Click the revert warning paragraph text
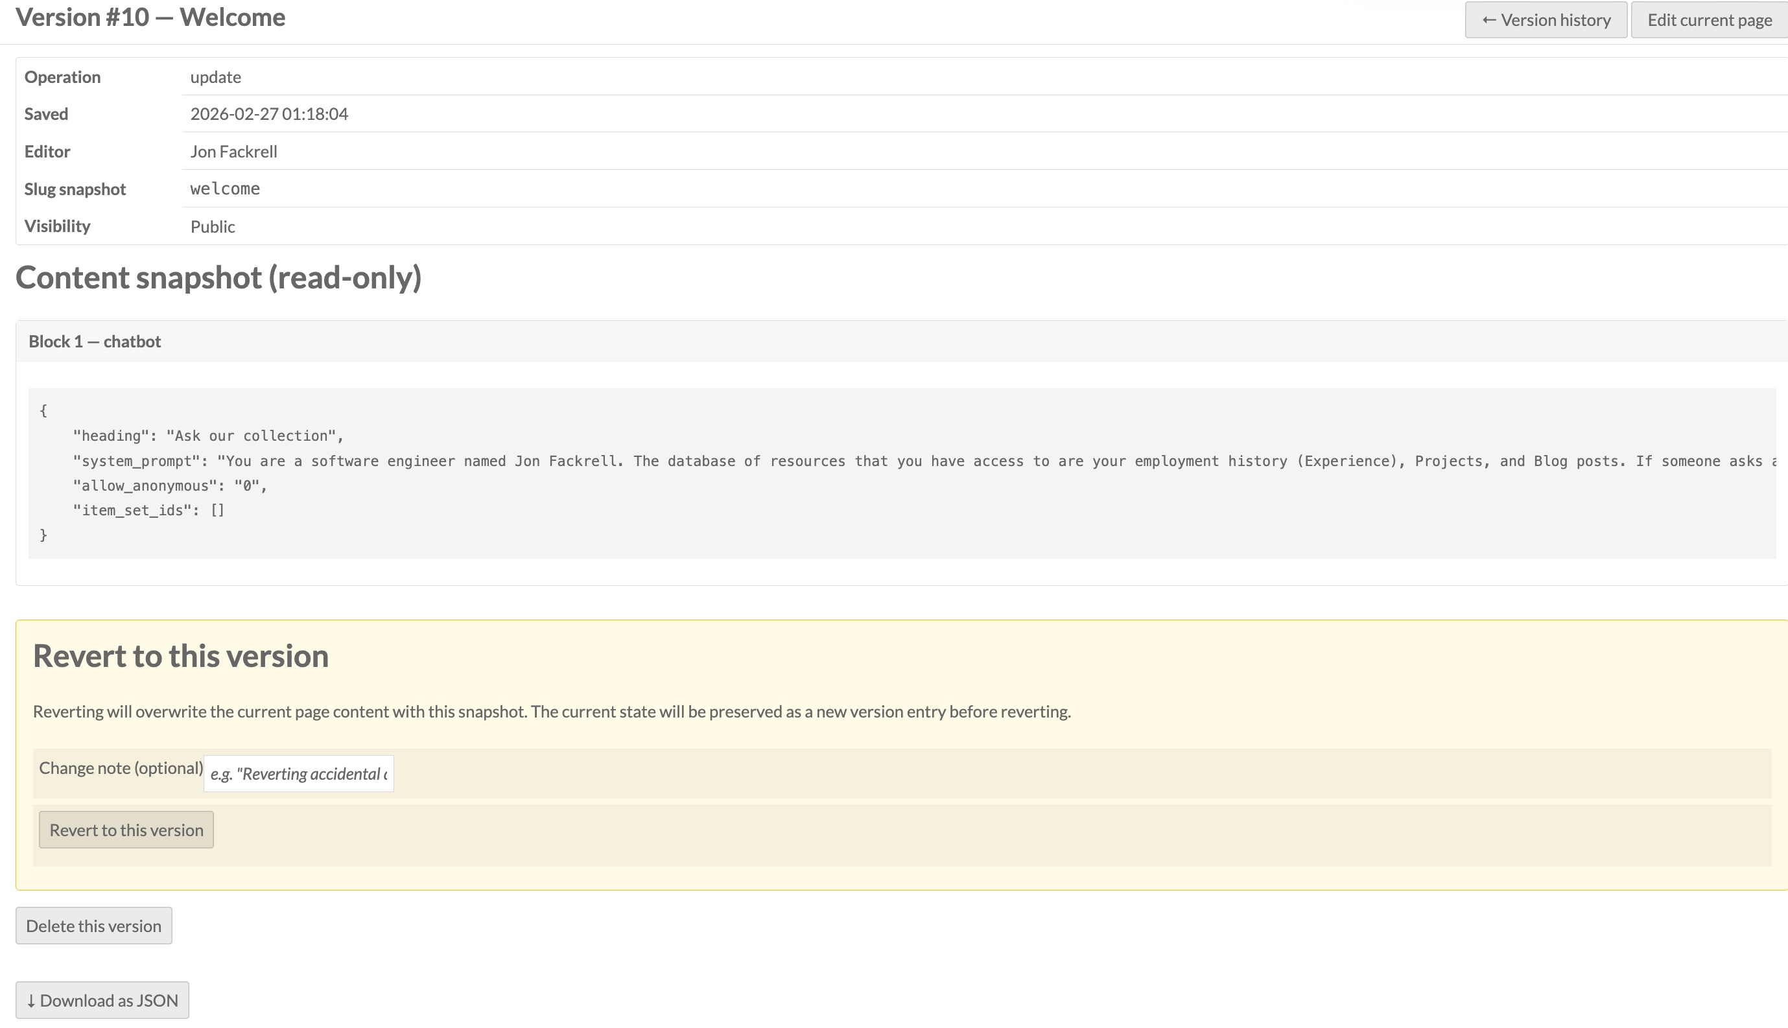Screen dimensions: 1788x1028 pyautogui.click(x=552, y=712)
